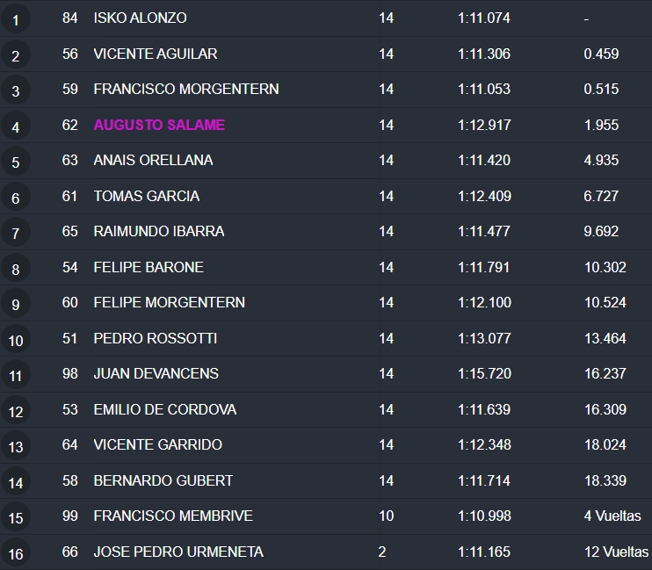
Task: Click the position 16 circle badge
Action: [16, 553]
